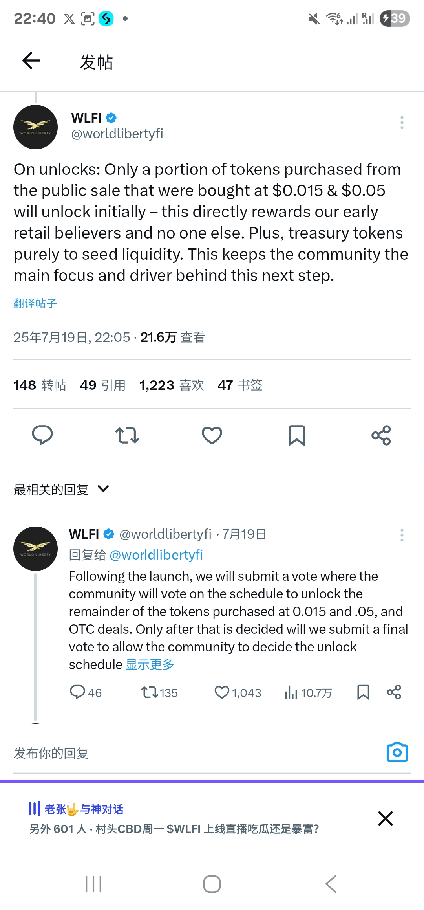Tap the back arrow in the header
The height and width of the screenshot is (910, 424).
[31, 61]
